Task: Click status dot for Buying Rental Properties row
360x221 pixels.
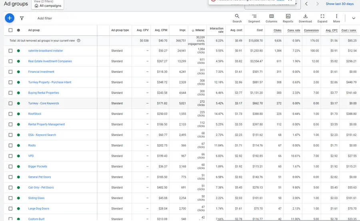Action: 18,93
